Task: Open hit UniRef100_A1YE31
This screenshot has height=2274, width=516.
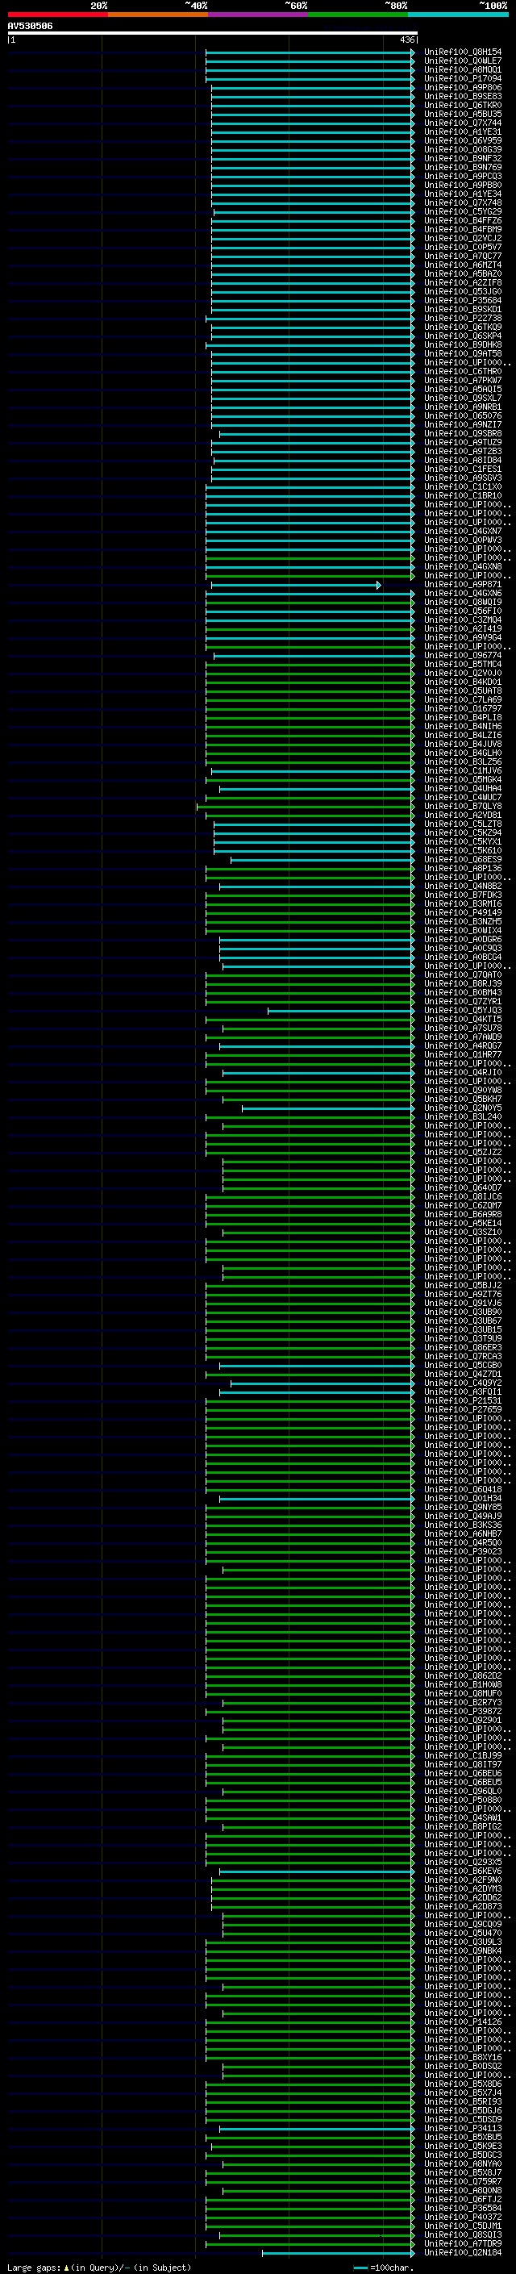Action: click(463, 131)
